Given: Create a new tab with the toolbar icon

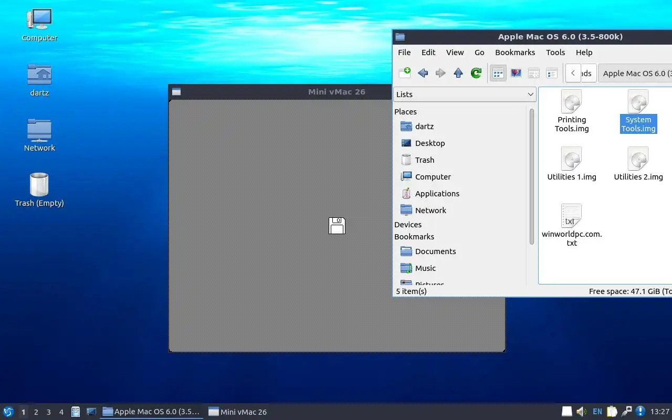Looking at the screenshot, I should click(x=405, y=73).
